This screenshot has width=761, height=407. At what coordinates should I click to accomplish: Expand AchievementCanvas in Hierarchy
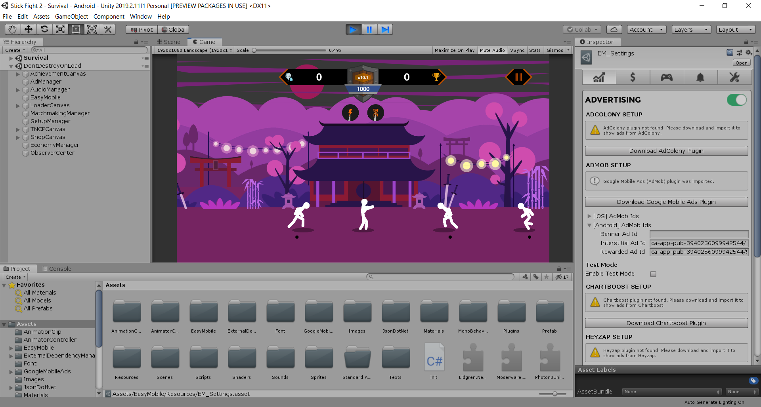pyautogui.click(x=18, y=74)
